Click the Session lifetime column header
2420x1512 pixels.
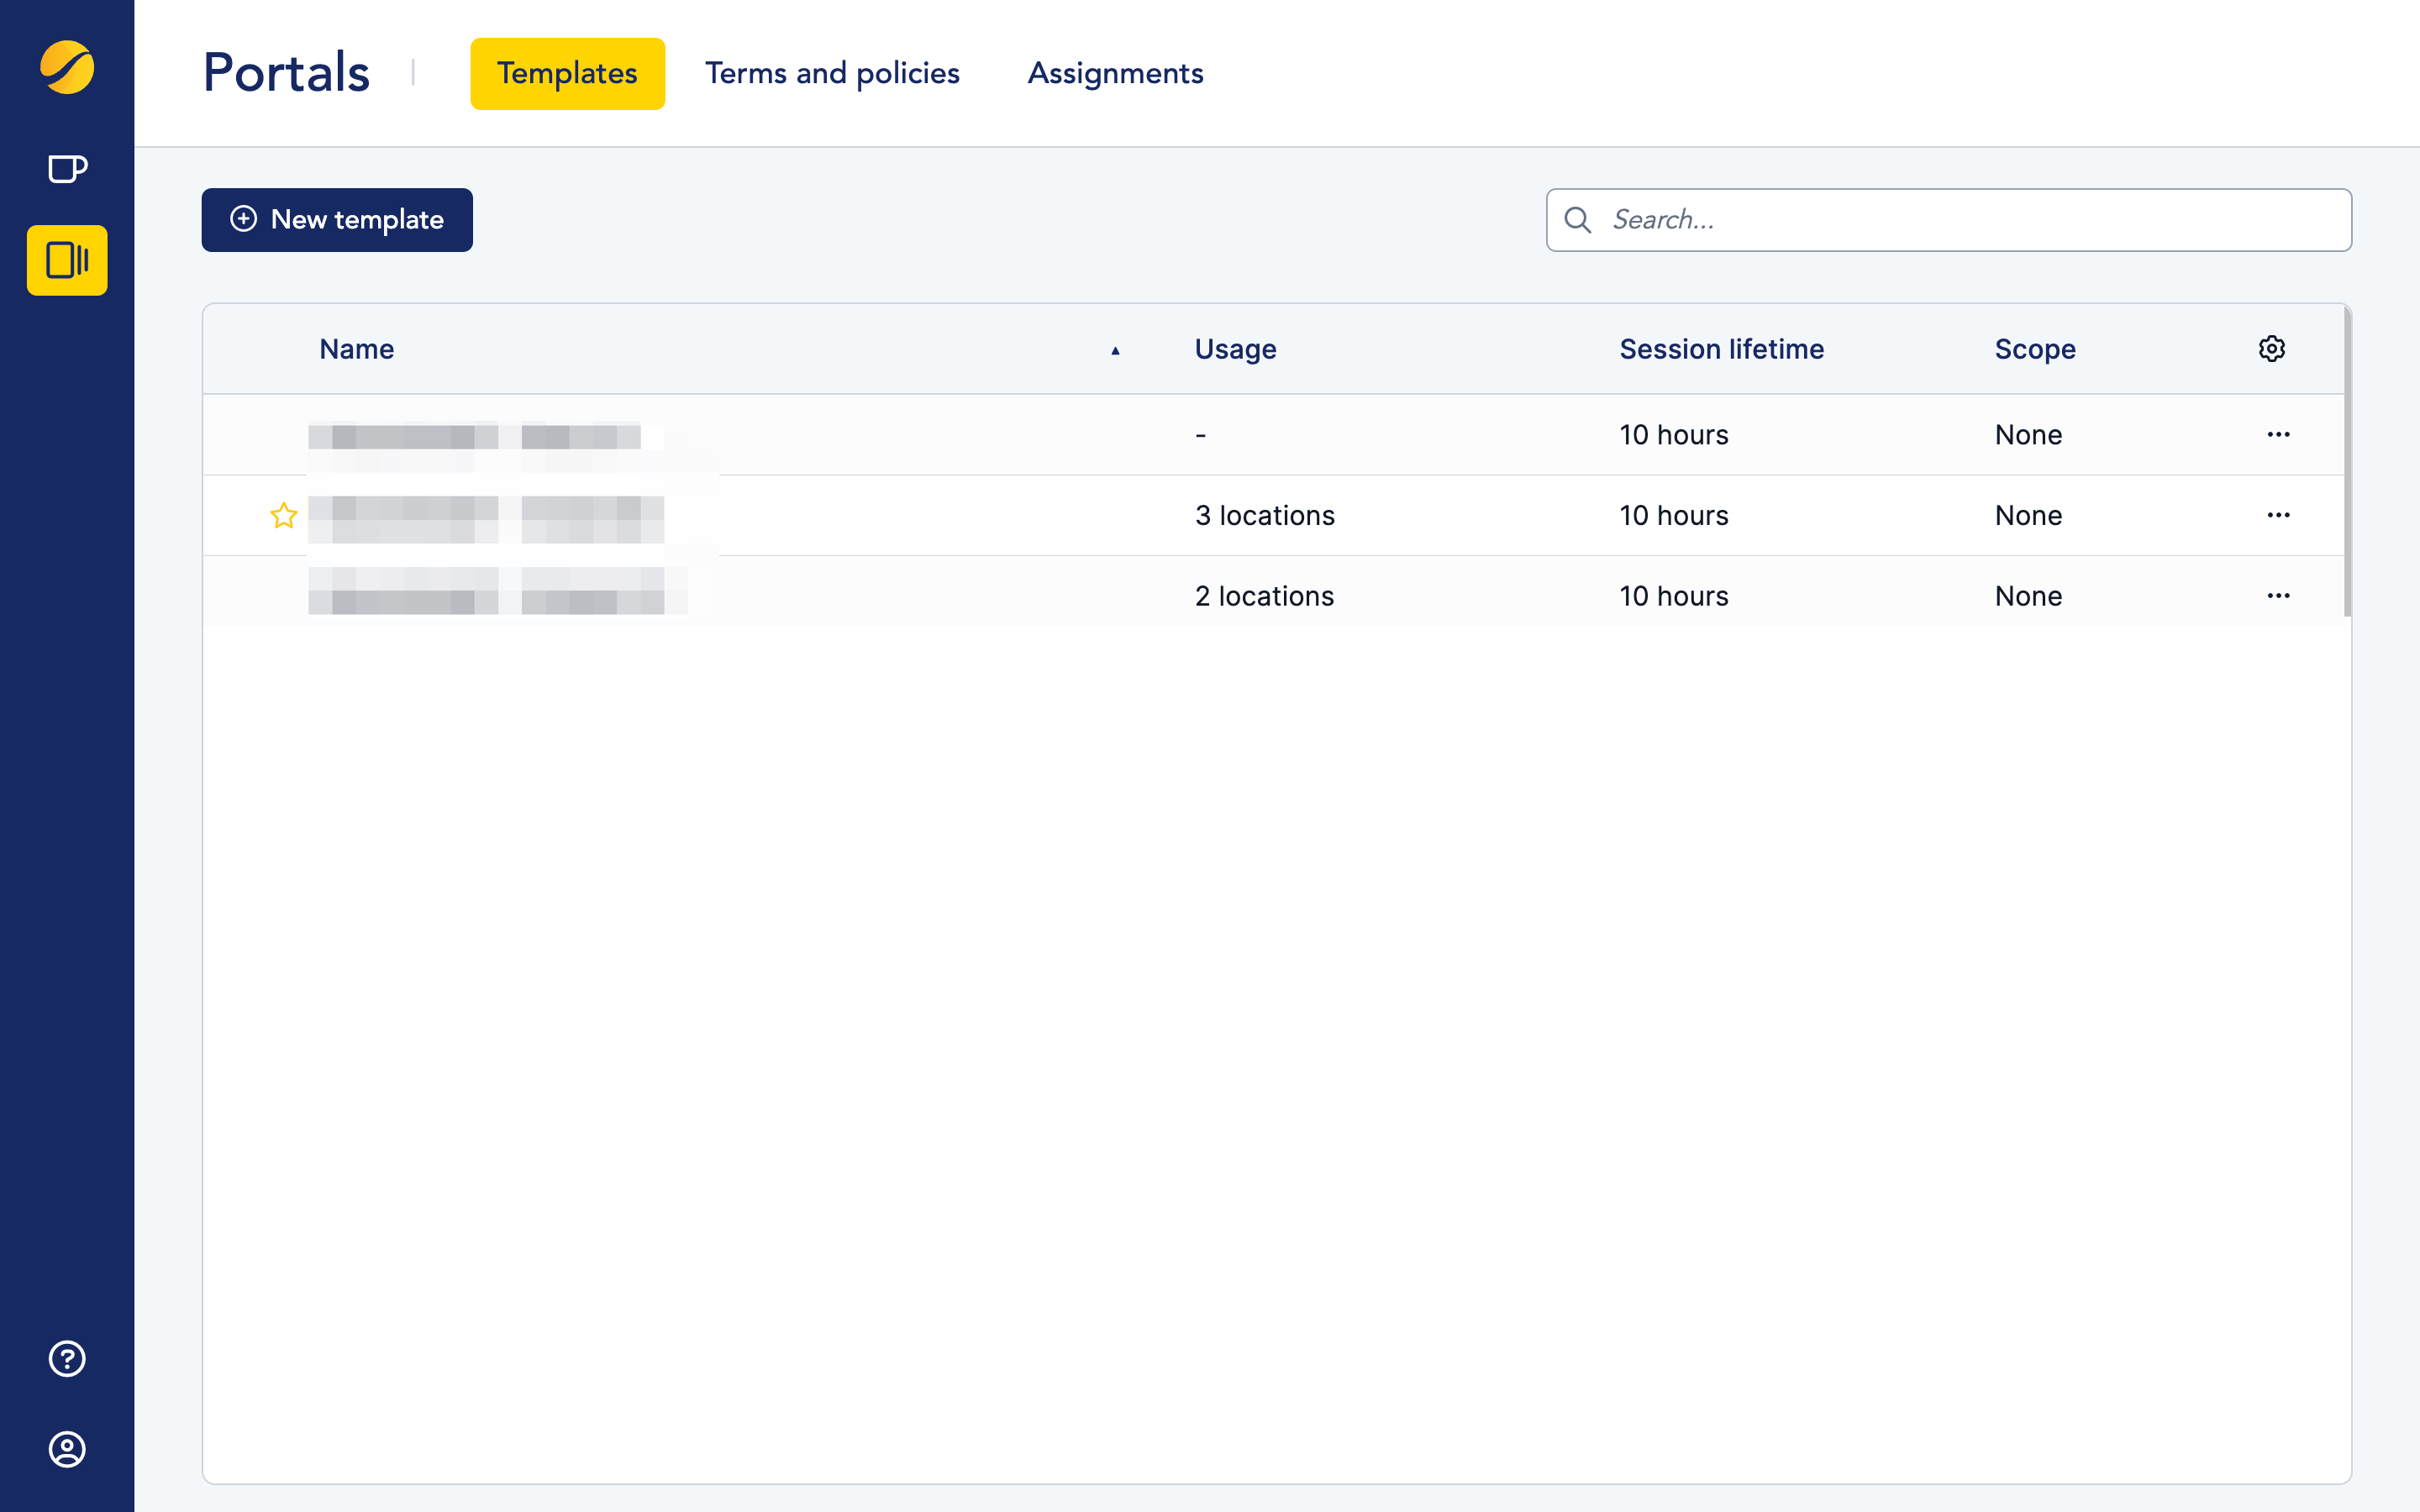click(x=1721, y=349)
